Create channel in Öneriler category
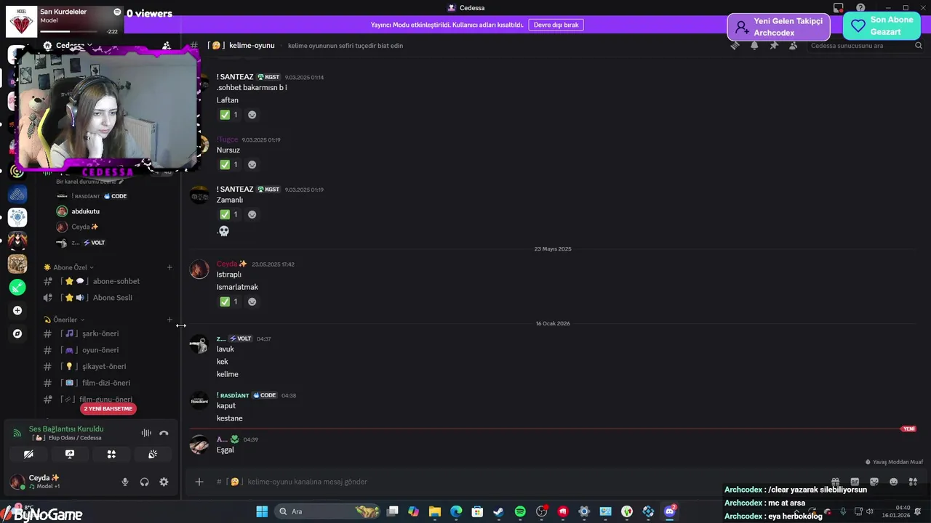Image resolution: width=931 pixels, height=523 pixels. (169, 320)
